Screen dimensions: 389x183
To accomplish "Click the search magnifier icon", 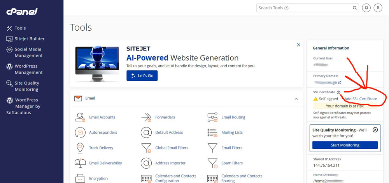I will coord(355,8).
